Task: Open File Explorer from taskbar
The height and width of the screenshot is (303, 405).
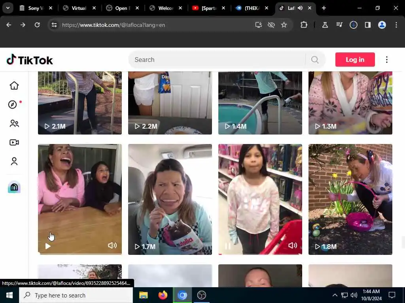Action: (143, 295)
